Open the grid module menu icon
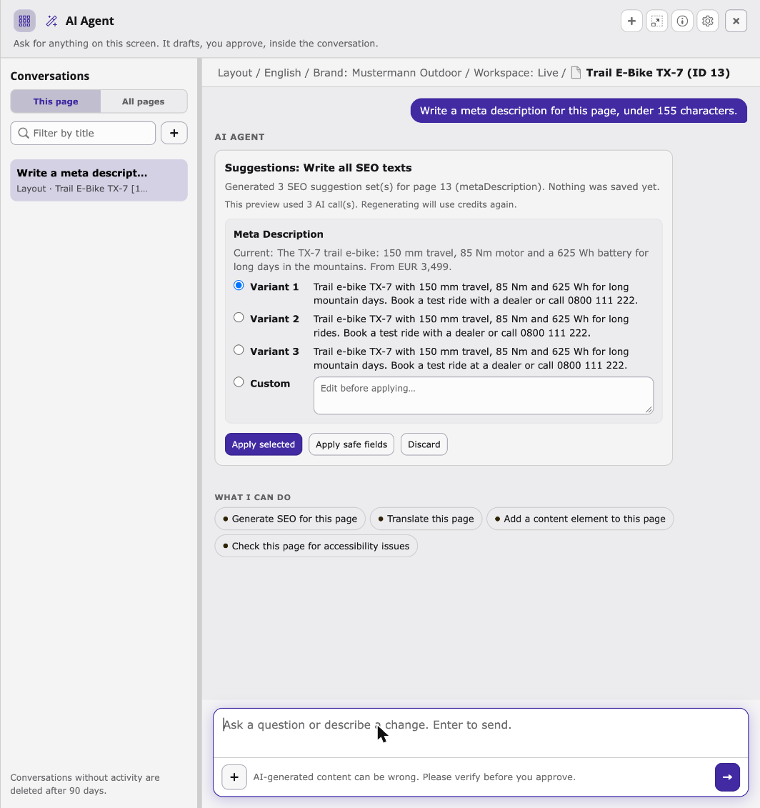Image resolution: width=760 pixels, height=808 pixels. click(24, 21)
